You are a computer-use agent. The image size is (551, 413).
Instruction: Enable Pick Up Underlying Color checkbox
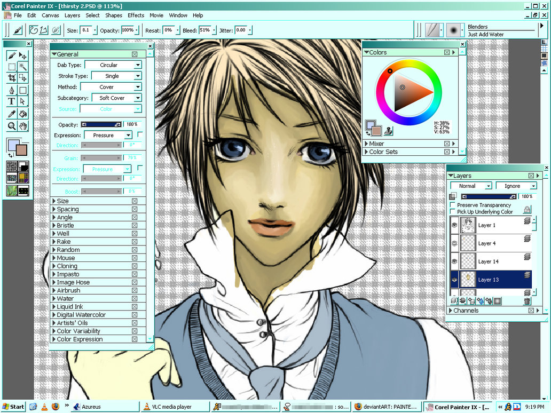[x=453, y=211]
